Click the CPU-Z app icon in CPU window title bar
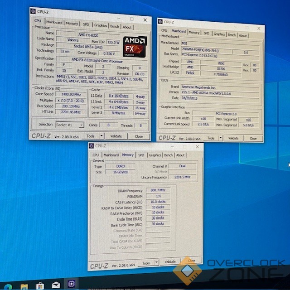Screen dimensions: 290x290 click(33, 11)
